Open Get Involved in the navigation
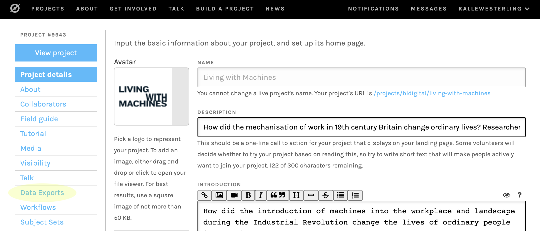This screenshot has width=540, height=231. pos(133,9)
